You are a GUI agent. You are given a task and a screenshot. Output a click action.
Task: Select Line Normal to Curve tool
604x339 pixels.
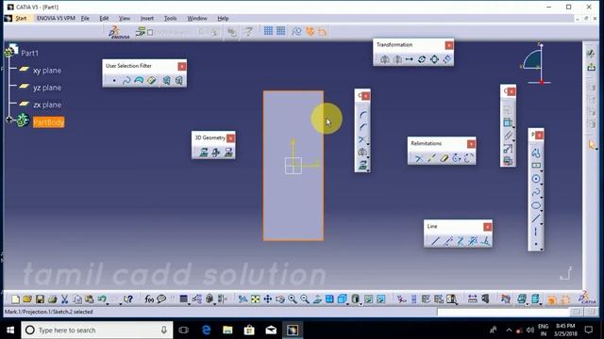pos(486,241)
